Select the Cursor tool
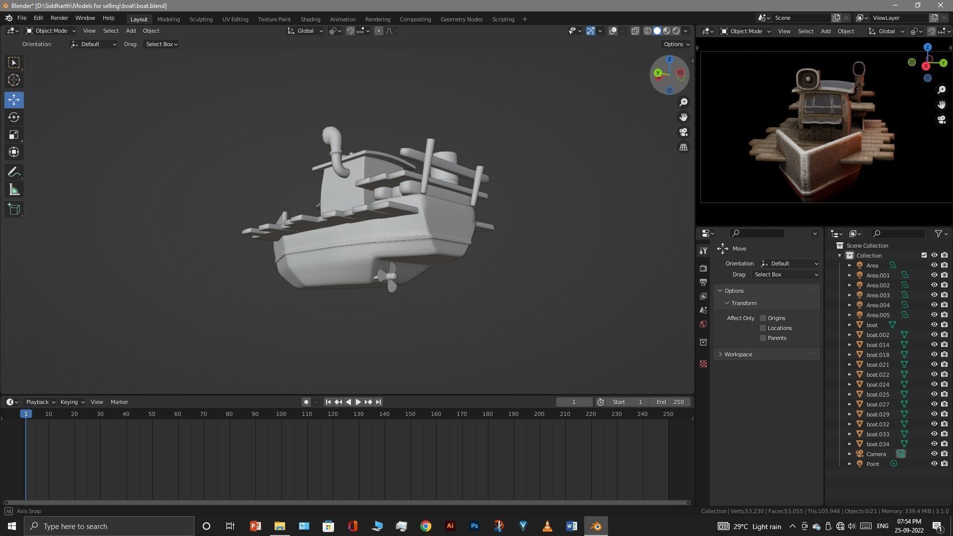Viewport: 953px width, 536px height. click(14, 80)
